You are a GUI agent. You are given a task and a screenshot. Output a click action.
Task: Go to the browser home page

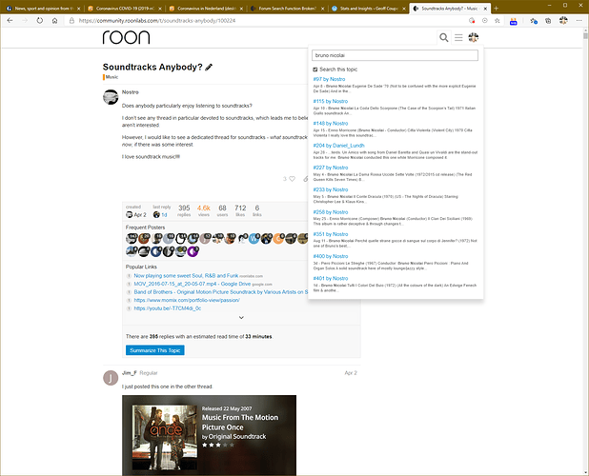pos(55,21)
